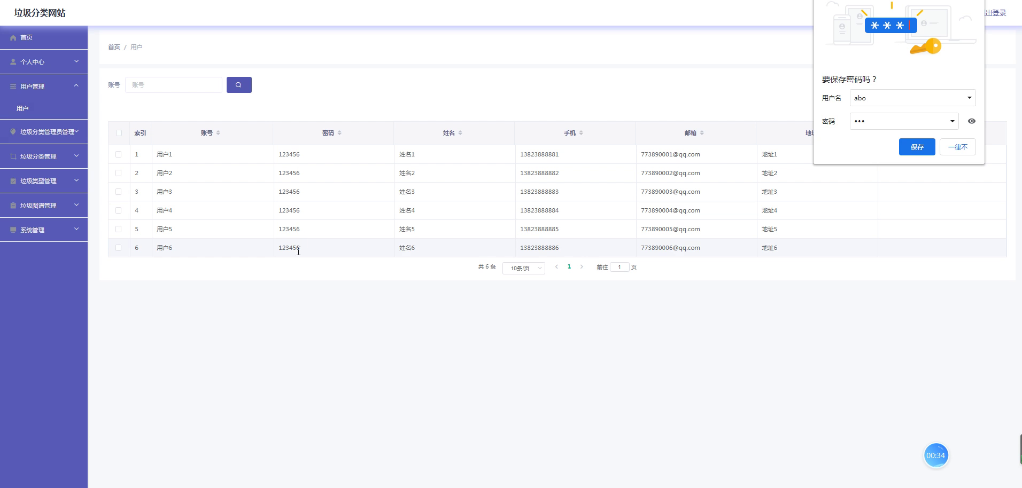1022x488 pixels.
Task: Expand the 垃圾分类管理员管理 menu
Action: pyautogui.click(x=44, y=132)
